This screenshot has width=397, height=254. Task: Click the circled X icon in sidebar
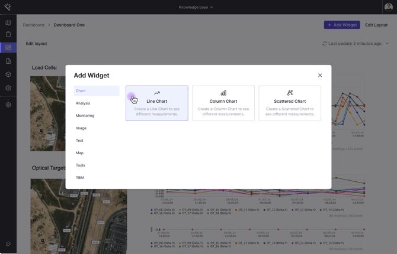(8, 88)
